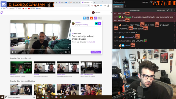Viewport: 176px width, 99px height.
Task: Add a new split in Chatterino
Action: coord(175,10)
